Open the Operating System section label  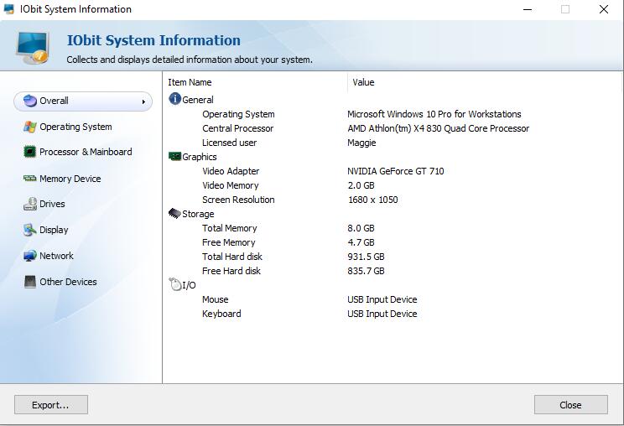click(75, 127)
